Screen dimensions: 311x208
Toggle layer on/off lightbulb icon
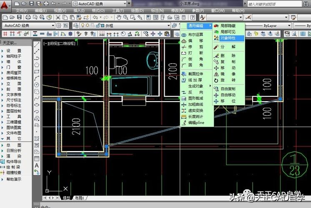coord(83,25)
